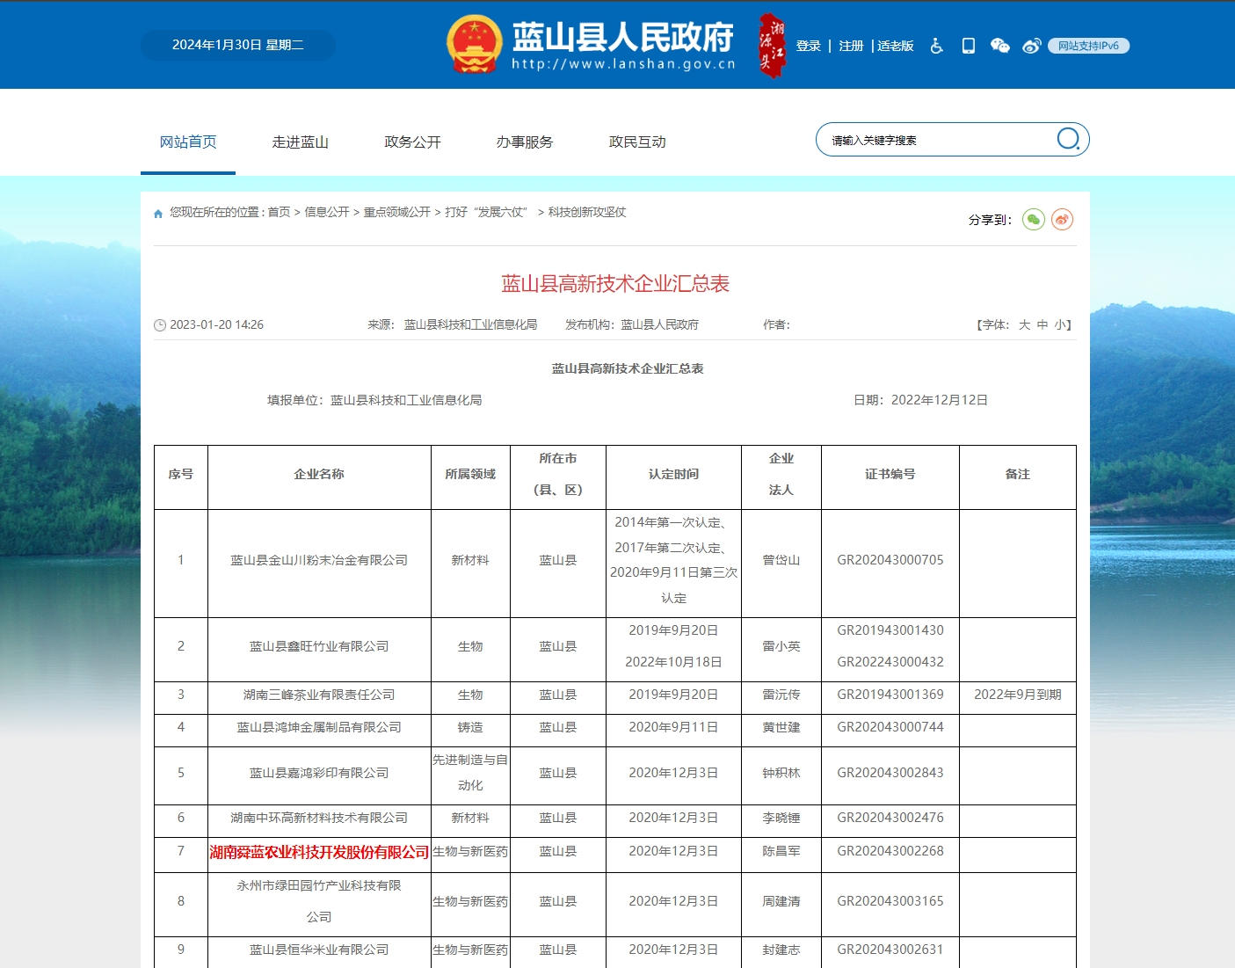Set font size to 大 (large)
The height and width of the screenshot is (968, 1235).
(x=1024, y=325)
